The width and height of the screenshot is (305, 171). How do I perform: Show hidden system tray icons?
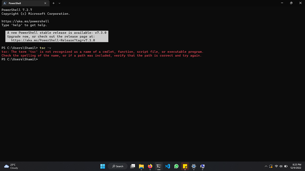pos(266,166)
